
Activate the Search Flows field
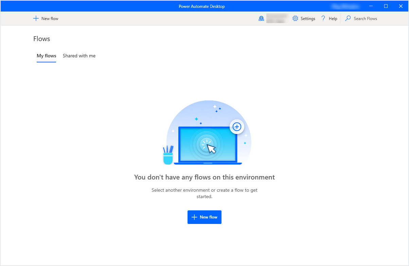365,18
